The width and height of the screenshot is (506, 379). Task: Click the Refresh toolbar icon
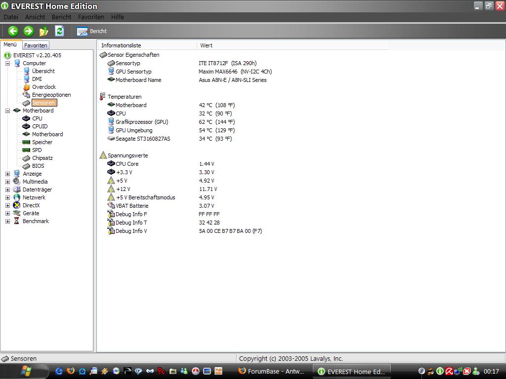point(59,31)
